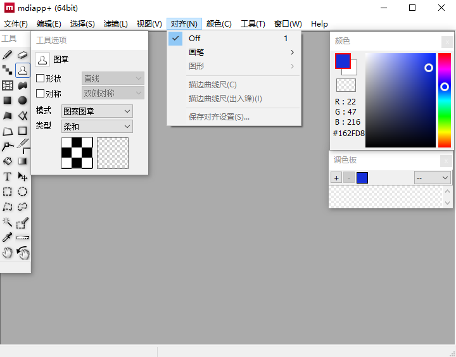Viewport: 456px width, 357px height.
Task: Open the 直线 shape dropdown
Action: coord(113,78)
